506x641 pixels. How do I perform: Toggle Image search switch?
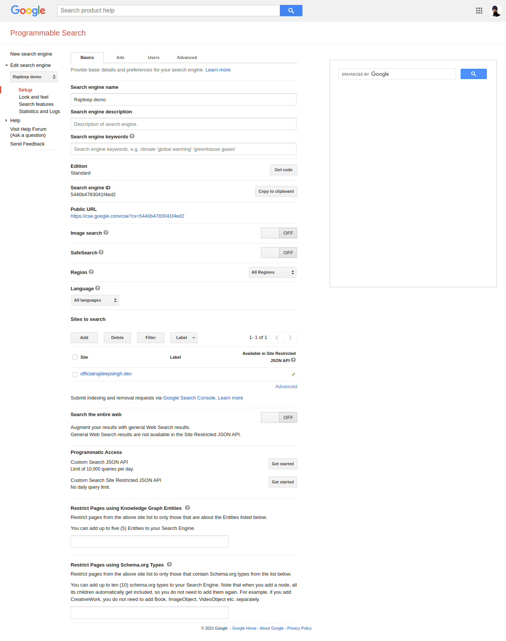pyautogui.click(x=279, y=233)
